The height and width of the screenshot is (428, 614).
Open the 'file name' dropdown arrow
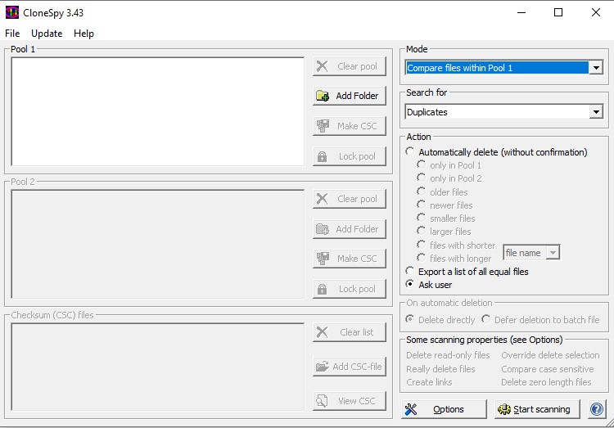(553, 253)
